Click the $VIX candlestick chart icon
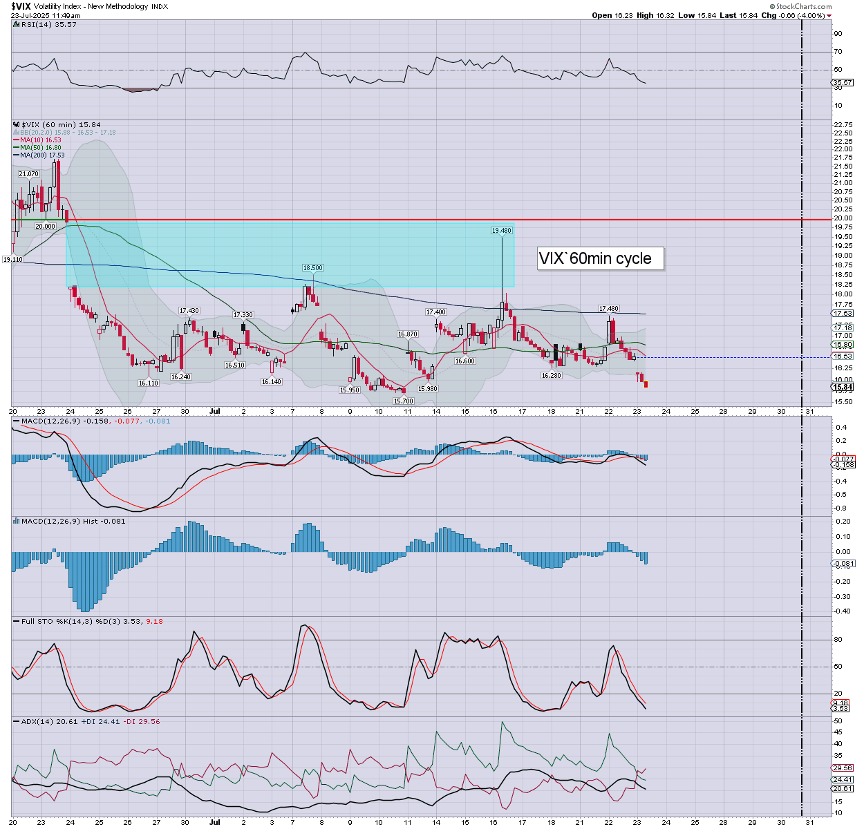864x829 pixels. (x=16, y=125)
